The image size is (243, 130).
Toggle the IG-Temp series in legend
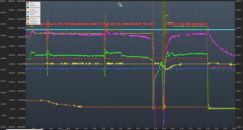tap(32, 10)
